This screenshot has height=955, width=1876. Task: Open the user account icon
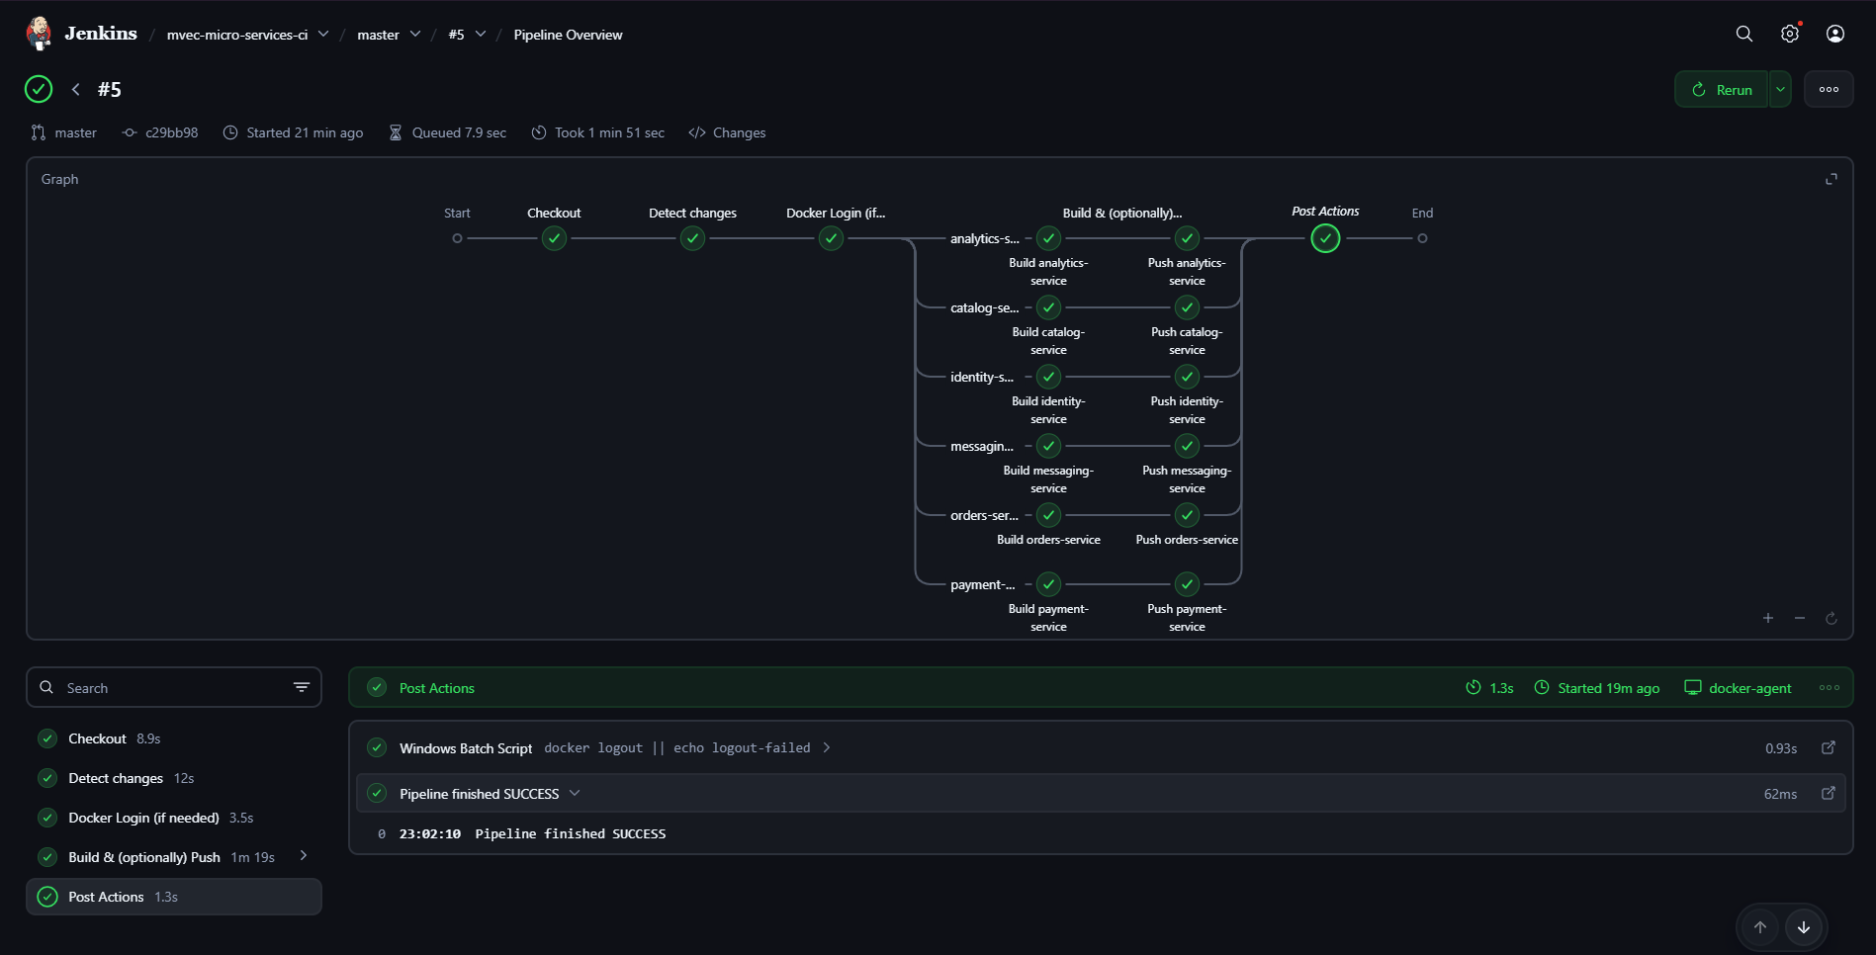coord(1835,34)
